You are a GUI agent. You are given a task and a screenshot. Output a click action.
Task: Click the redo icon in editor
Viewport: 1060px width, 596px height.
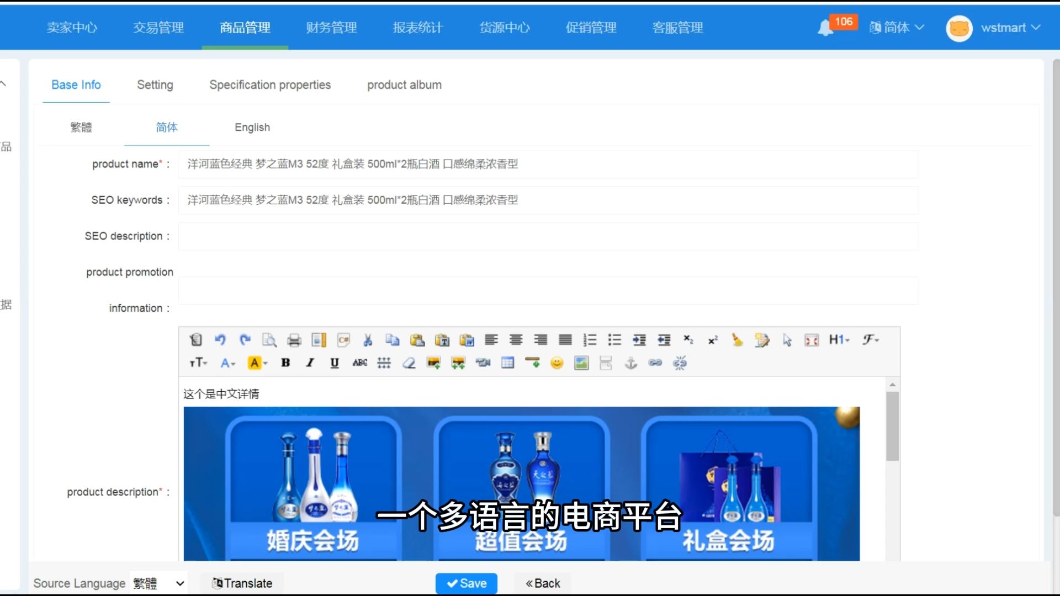point(245,340)
